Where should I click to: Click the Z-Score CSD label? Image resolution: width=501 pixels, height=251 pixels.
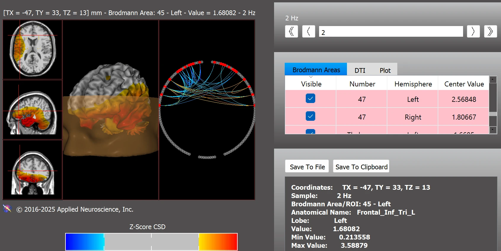147,227
